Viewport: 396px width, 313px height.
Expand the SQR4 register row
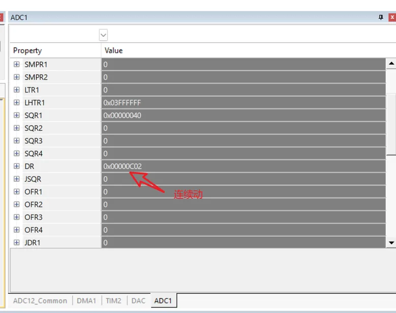[x=16, y=153]
